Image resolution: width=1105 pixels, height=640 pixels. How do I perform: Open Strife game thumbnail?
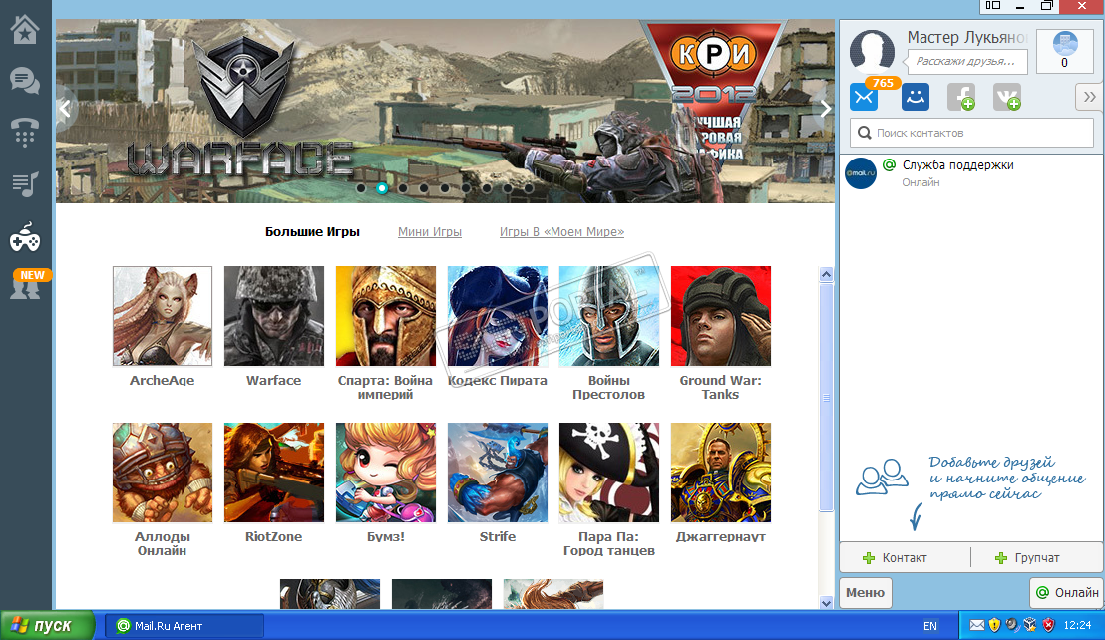(498, 473)
